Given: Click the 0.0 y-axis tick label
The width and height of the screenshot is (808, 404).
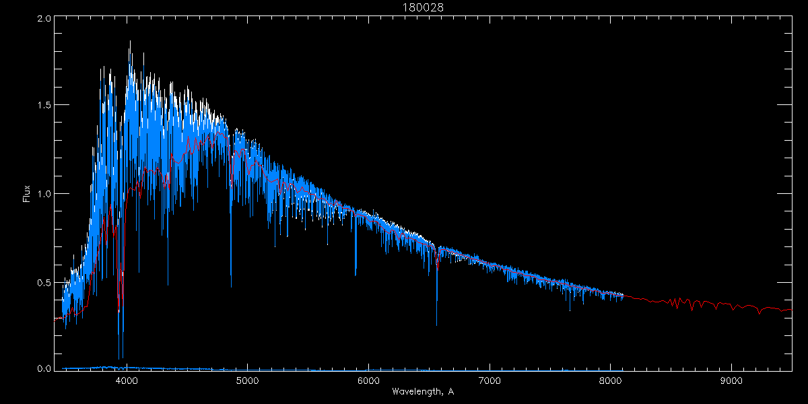Looking at the screenshot, I should [x=44, y=368].
